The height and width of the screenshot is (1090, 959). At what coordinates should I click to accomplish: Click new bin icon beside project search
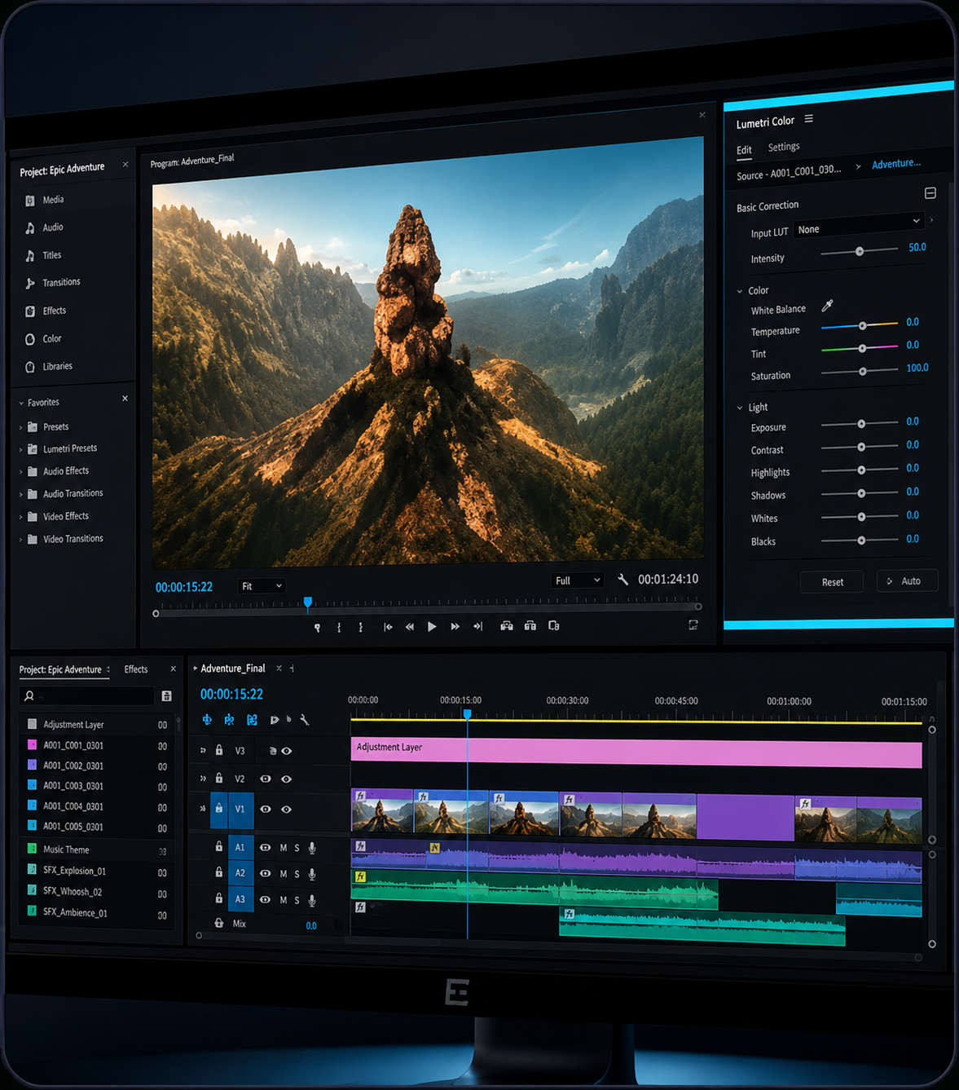point(166,696)
